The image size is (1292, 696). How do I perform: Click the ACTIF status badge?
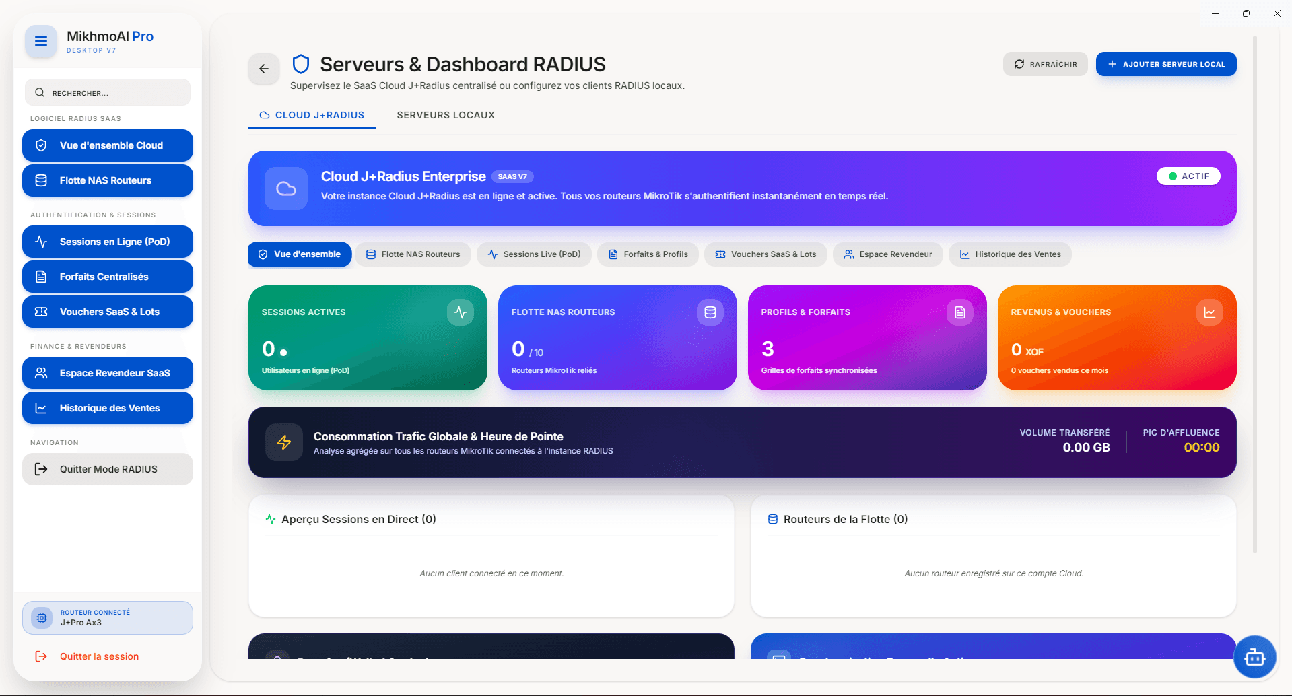(1188, 176)
